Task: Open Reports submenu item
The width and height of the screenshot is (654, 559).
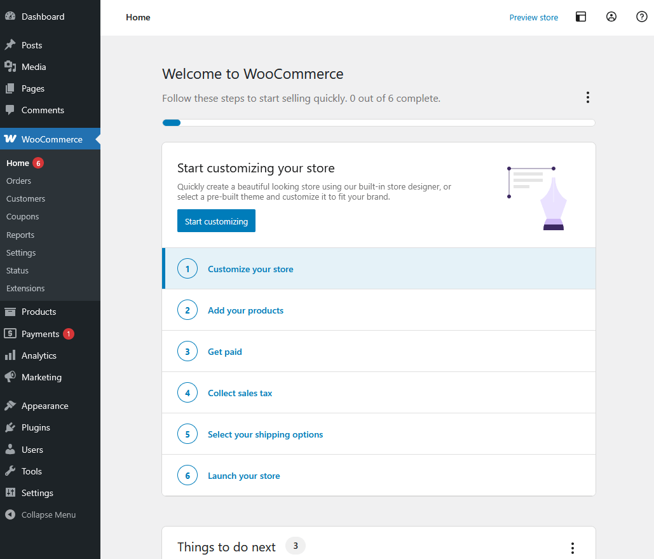Action: click(x=20, y=235)
